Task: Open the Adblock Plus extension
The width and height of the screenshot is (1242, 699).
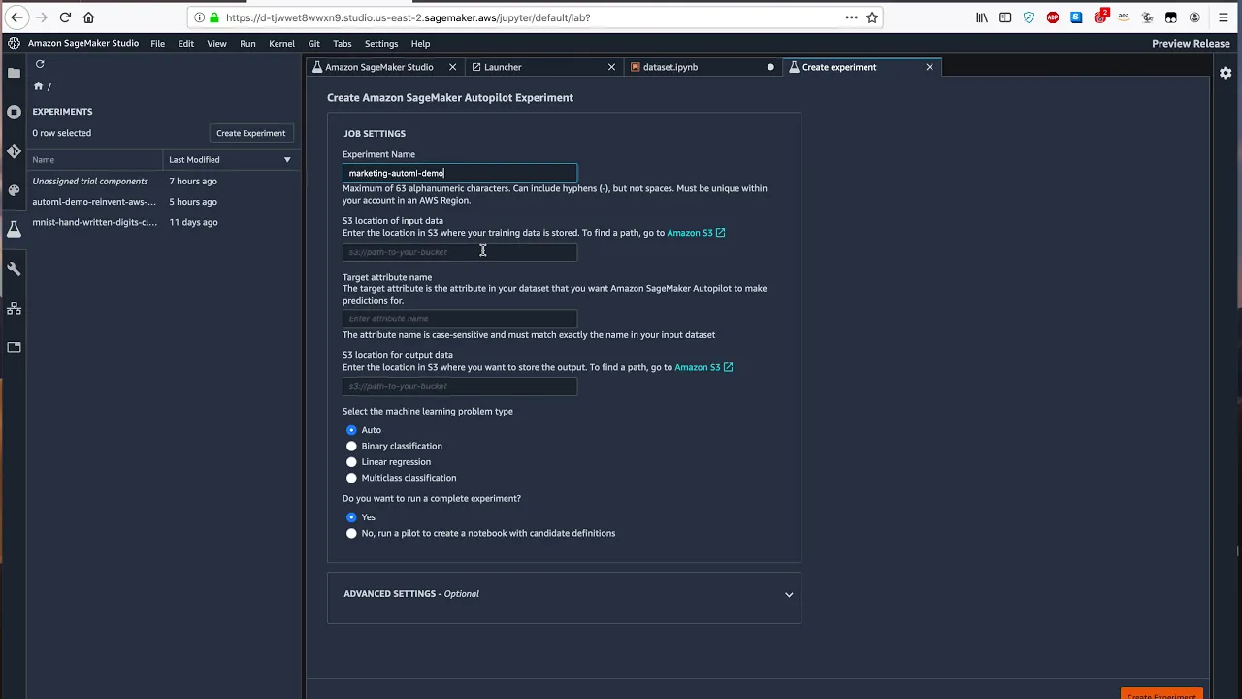Action: coord(1053,17)
